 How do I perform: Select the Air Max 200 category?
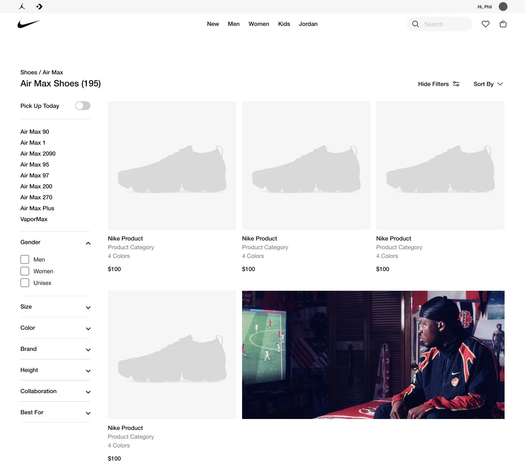coord(36,186)
